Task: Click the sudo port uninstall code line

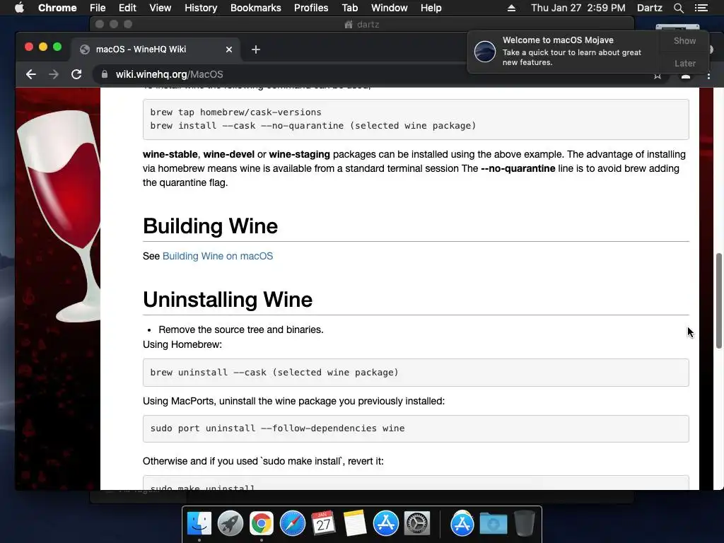Action: pos(277,428)
